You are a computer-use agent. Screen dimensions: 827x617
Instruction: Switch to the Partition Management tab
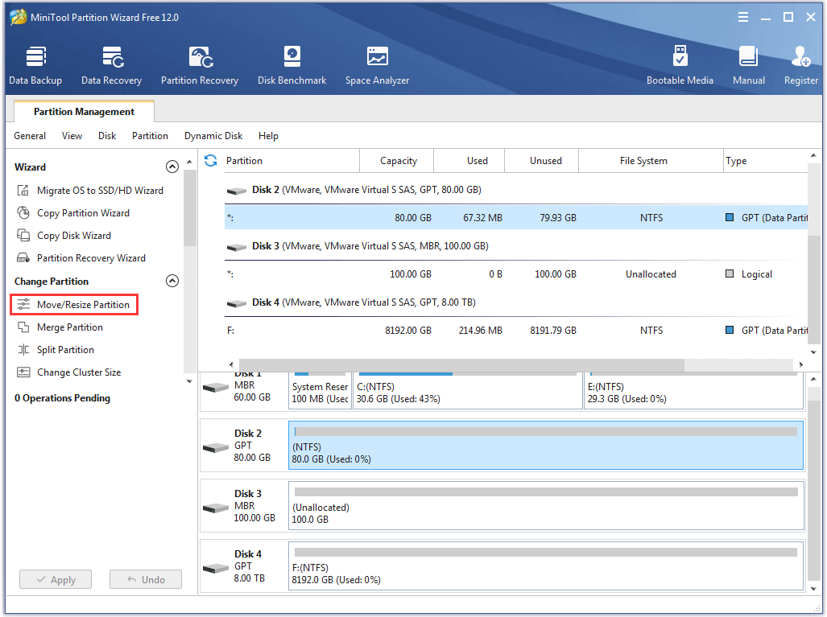pos(83,111)
